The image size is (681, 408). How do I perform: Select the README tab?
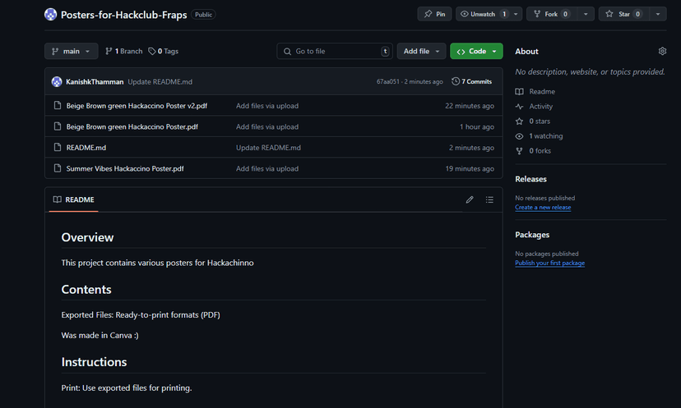pos(74,199)
